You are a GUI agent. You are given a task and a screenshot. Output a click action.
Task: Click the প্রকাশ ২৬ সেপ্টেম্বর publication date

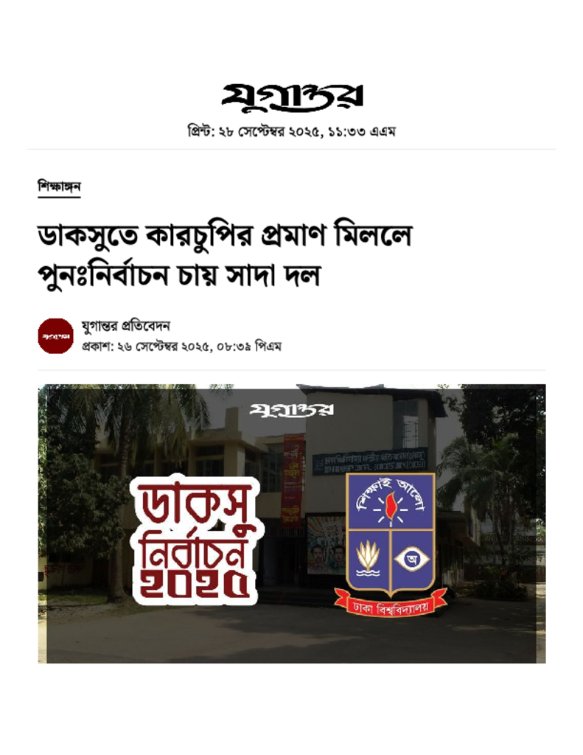[x=181, y=347]
